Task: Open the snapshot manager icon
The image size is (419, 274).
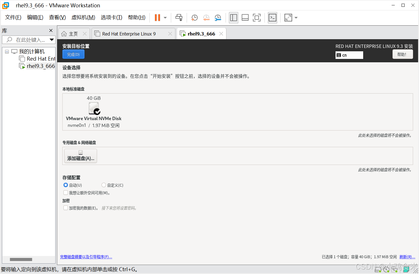Action: point(218,18)
